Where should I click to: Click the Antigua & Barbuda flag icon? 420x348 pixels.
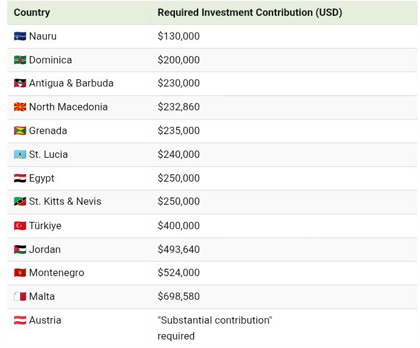click(x=20, y=83)
